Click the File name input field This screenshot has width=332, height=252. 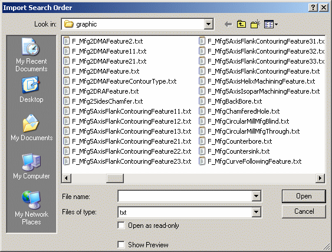[x=185, y=196]
